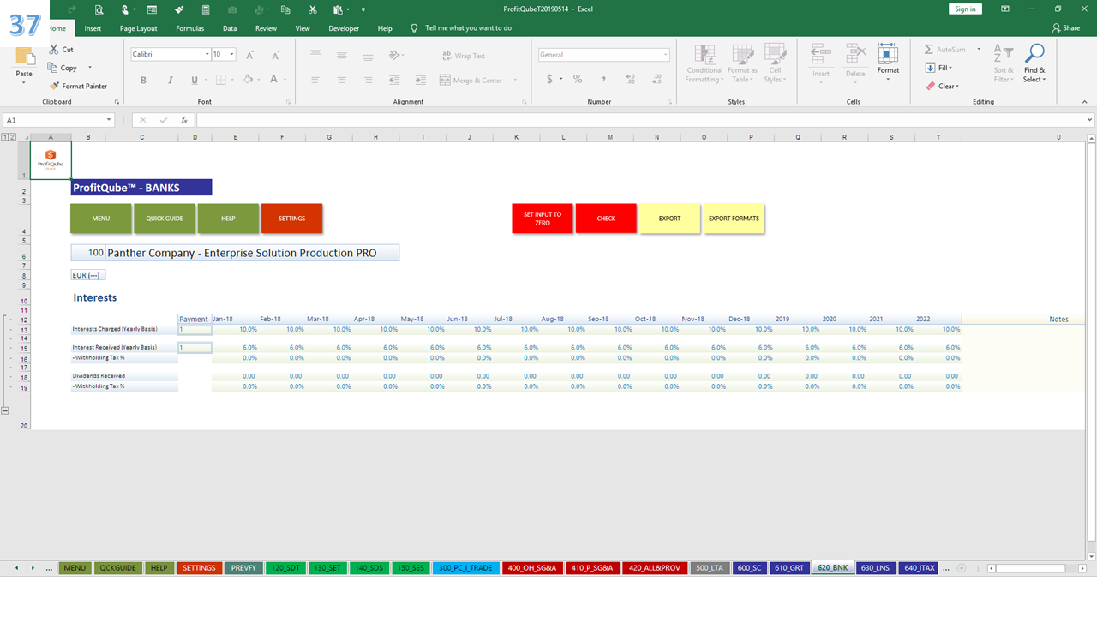
Task: Open the font size 10 dropdown
Action: click(231, 54)
